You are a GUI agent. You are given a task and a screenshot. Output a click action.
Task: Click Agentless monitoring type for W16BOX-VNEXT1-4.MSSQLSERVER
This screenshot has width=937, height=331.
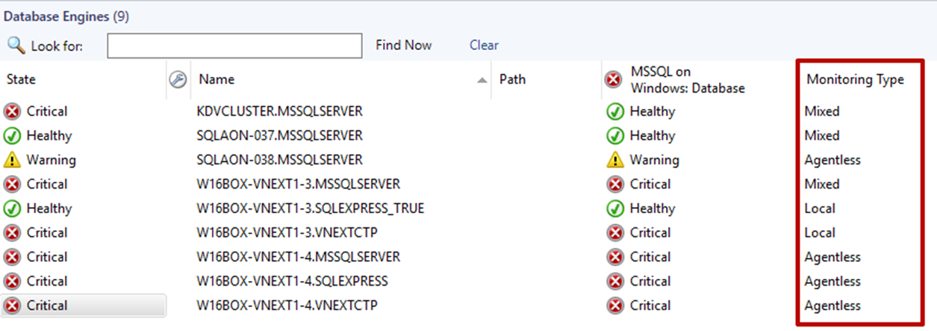coord(832,257)
